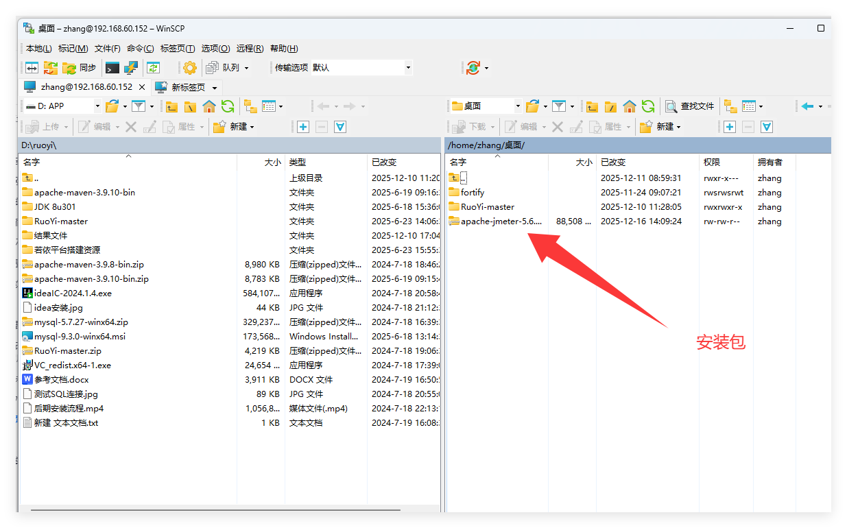Show directory tree in local panel
The height and width of the screenshot is (528, 847).
pos(250,106)
